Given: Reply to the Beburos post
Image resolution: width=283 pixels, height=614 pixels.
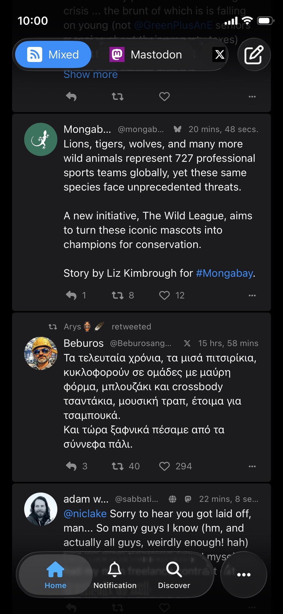Looking at the screenshot, I should click(x=71, y=466).
